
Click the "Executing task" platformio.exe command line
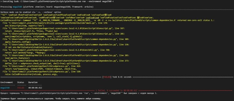[57, 1]
